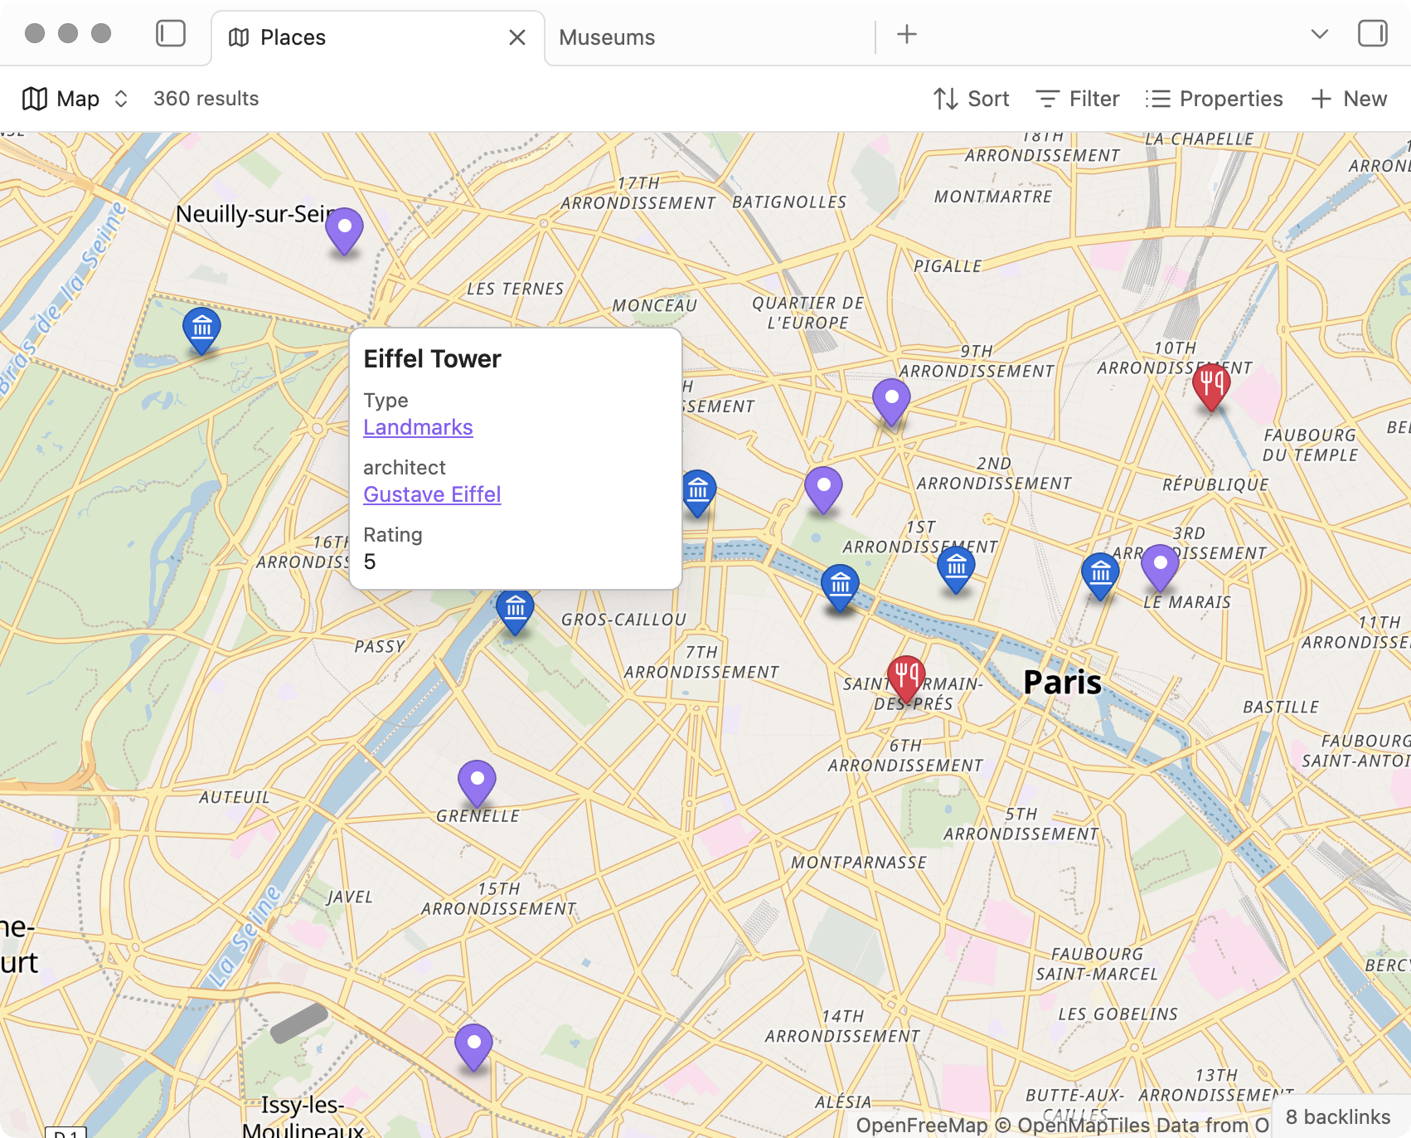Open the tab overflow chevron at top right

1318,35
